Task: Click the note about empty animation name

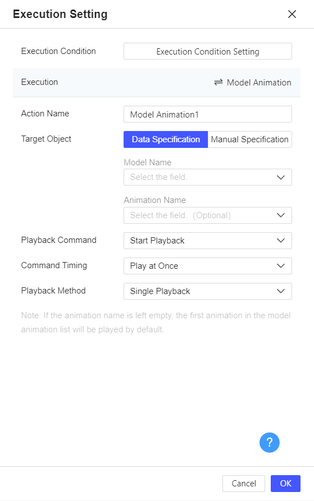Action: pos(156,322)
